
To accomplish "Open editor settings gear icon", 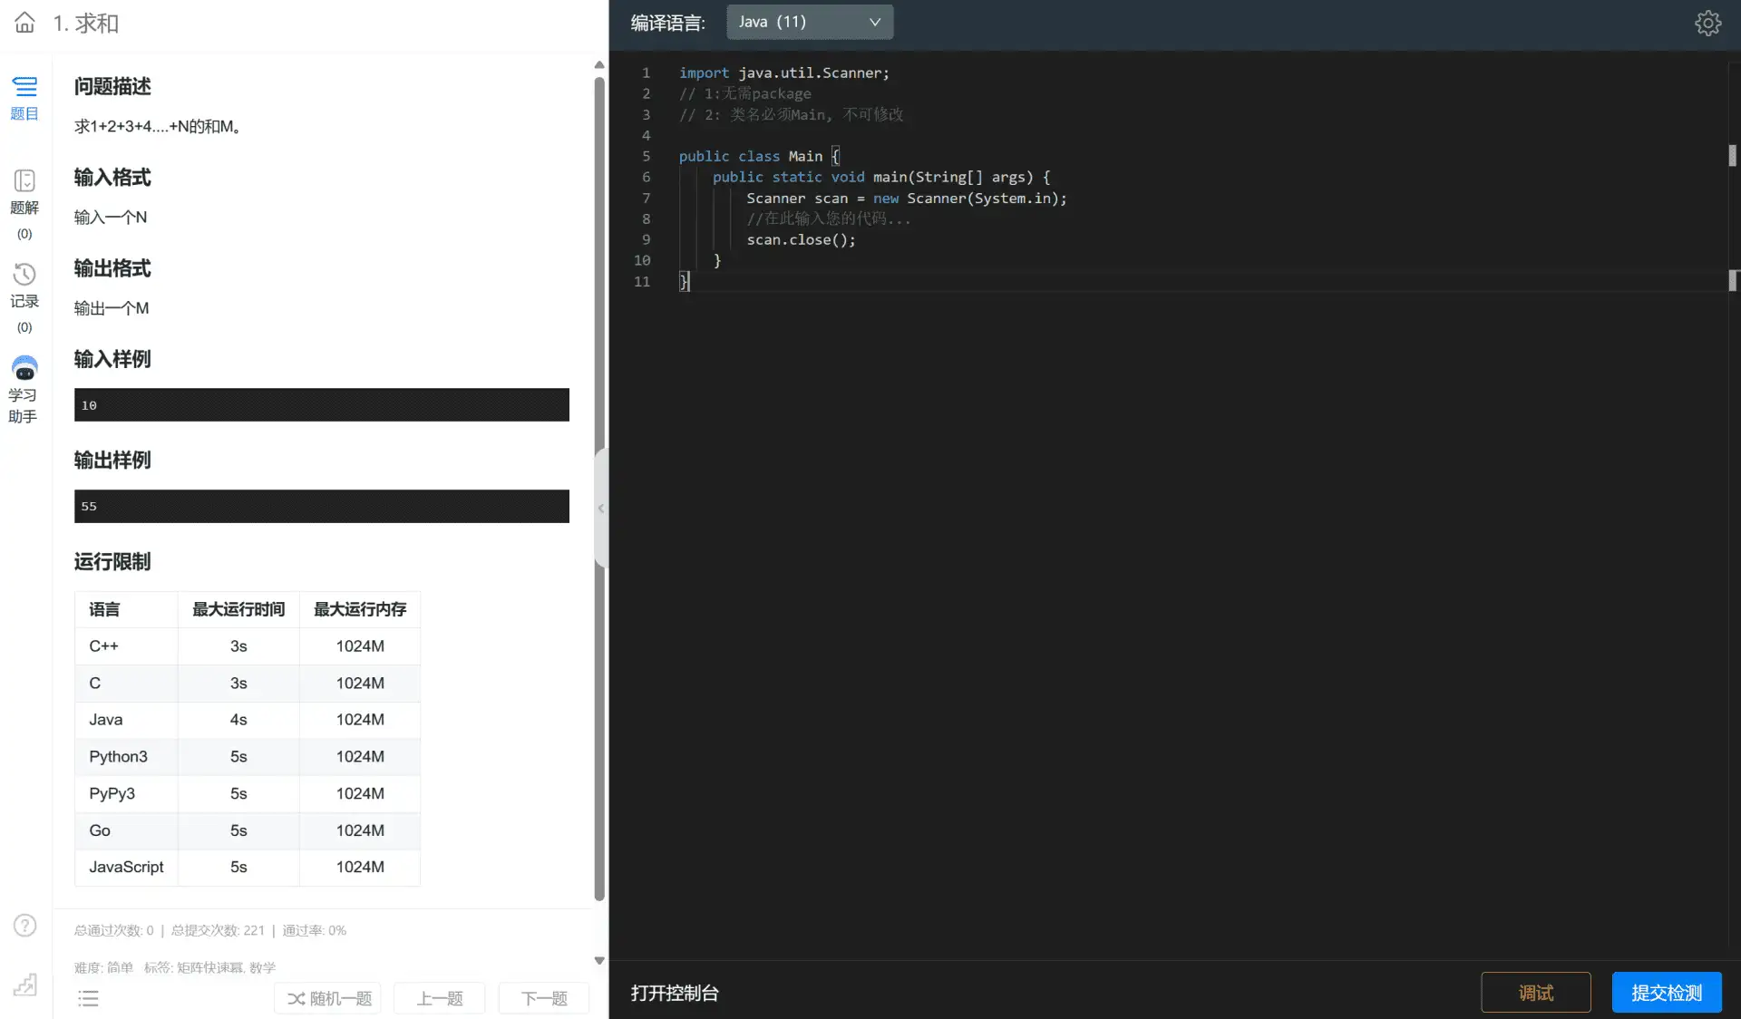I will coord(1707,23).
